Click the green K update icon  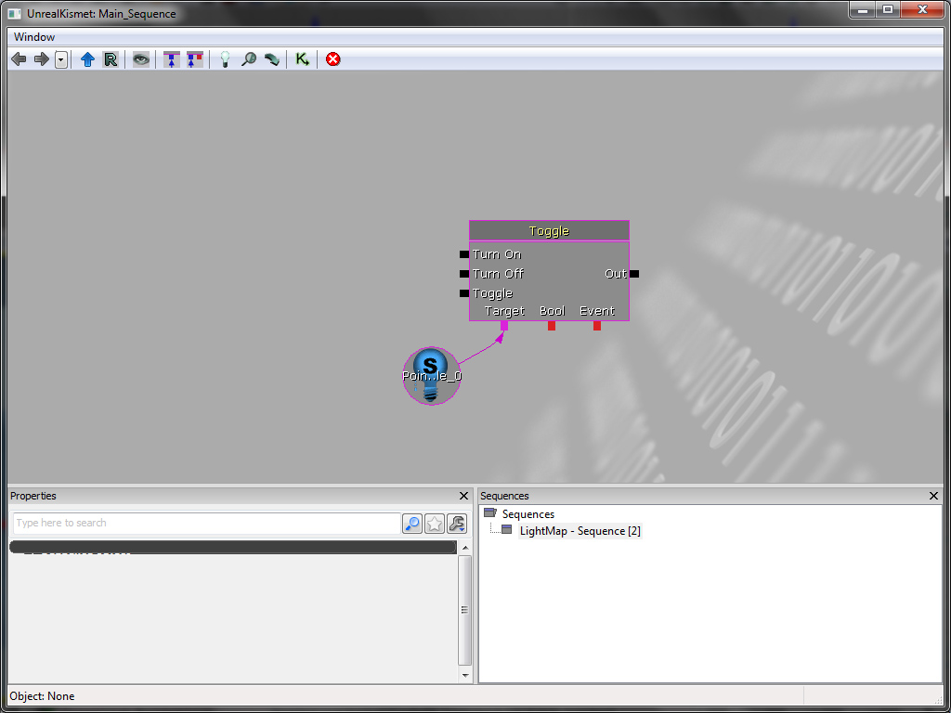(302, 59)
